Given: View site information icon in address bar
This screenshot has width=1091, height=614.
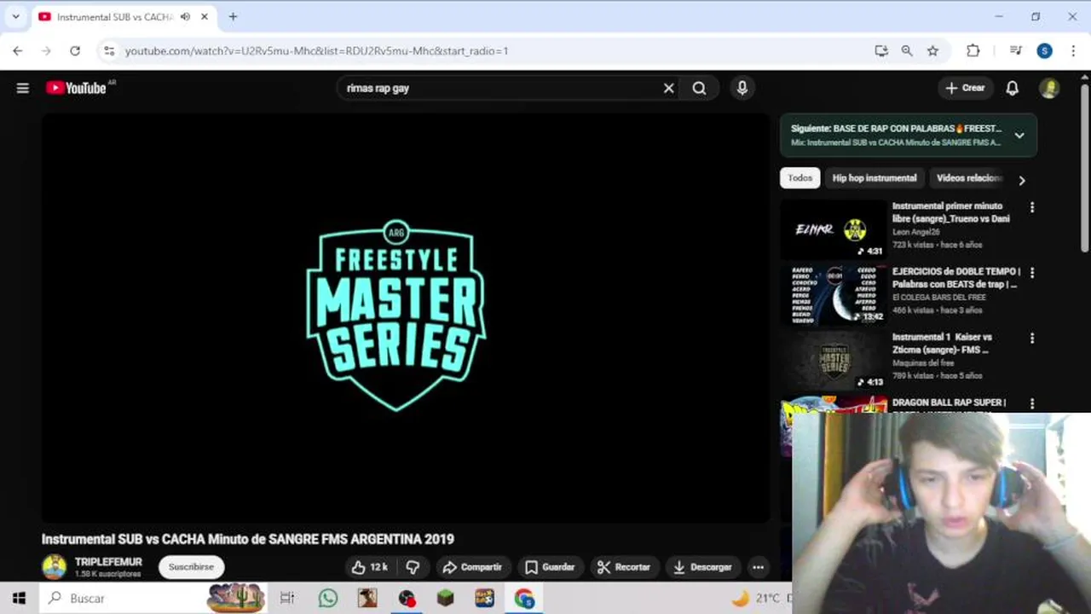Looking at the screenshot, I should [x=108, y=51].
